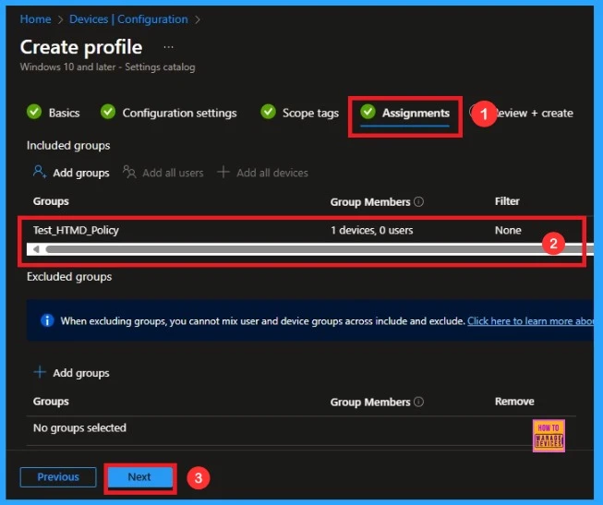Click the info icon beside included Group Members
Viewport: 603px width, 505px height.
click(x=418, y=201)
